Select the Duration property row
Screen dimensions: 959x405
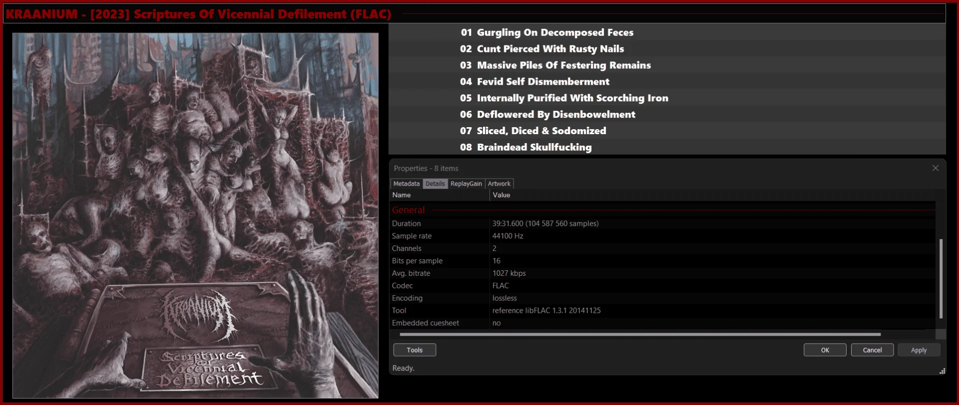663,223
